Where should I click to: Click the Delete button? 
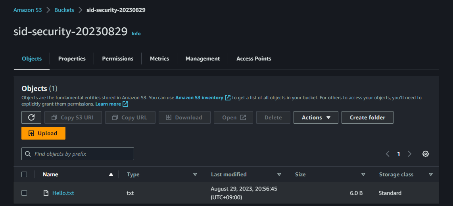(273, 117)
